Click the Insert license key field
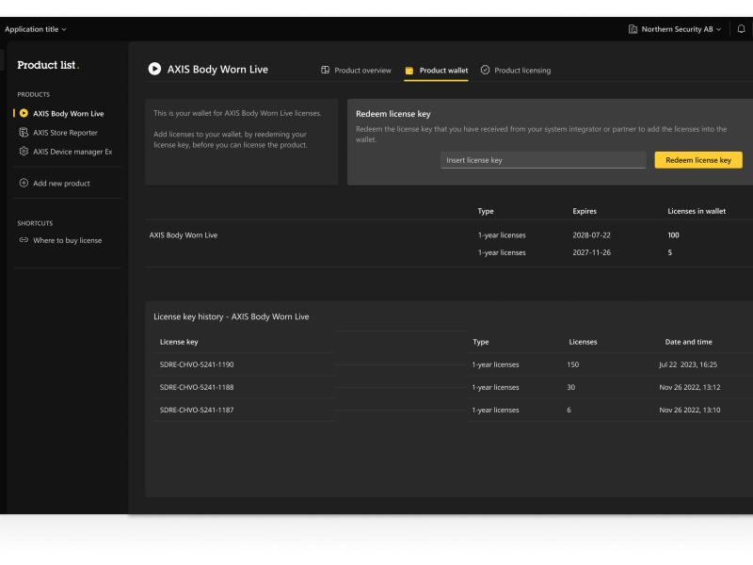 coord(543,160)
